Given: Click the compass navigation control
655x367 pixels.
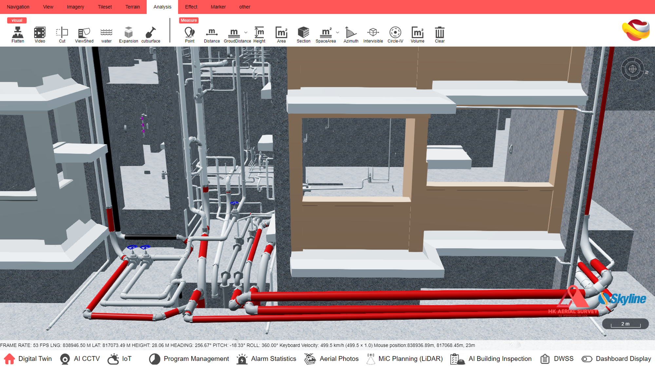Looking at the screenshot, I should pos(633,69).
